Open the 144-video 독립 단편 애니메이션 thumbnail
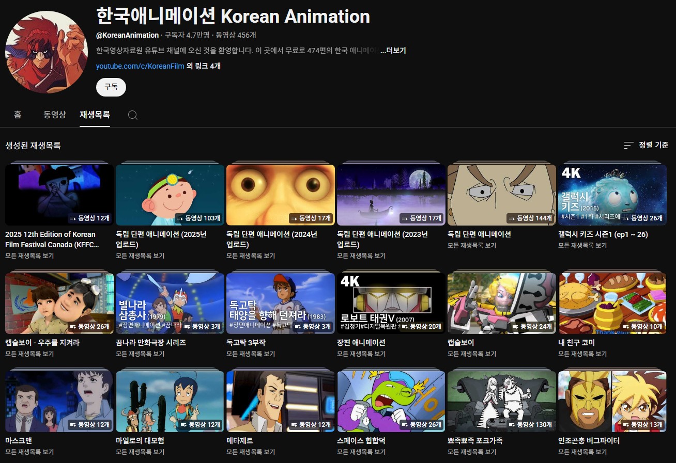Screen dimensions: 676x463 coord(502,195)
